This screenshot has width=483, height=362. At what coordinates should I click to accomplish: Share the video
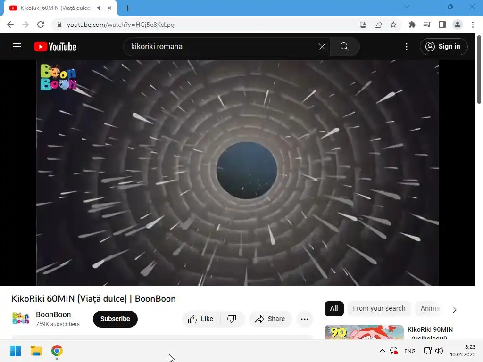coord(270,319)
